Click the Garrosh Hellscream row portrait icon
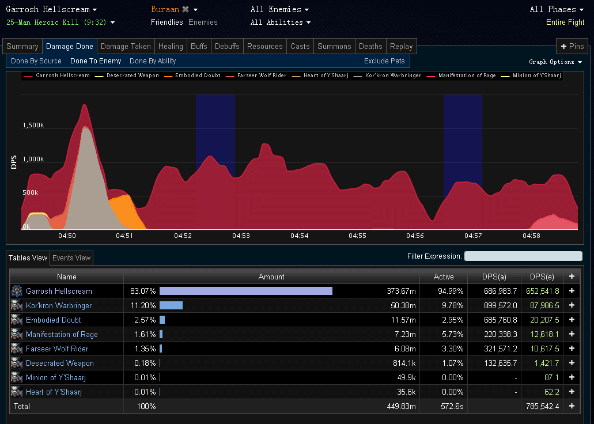 pyautogui.click(x=17, y=291)
